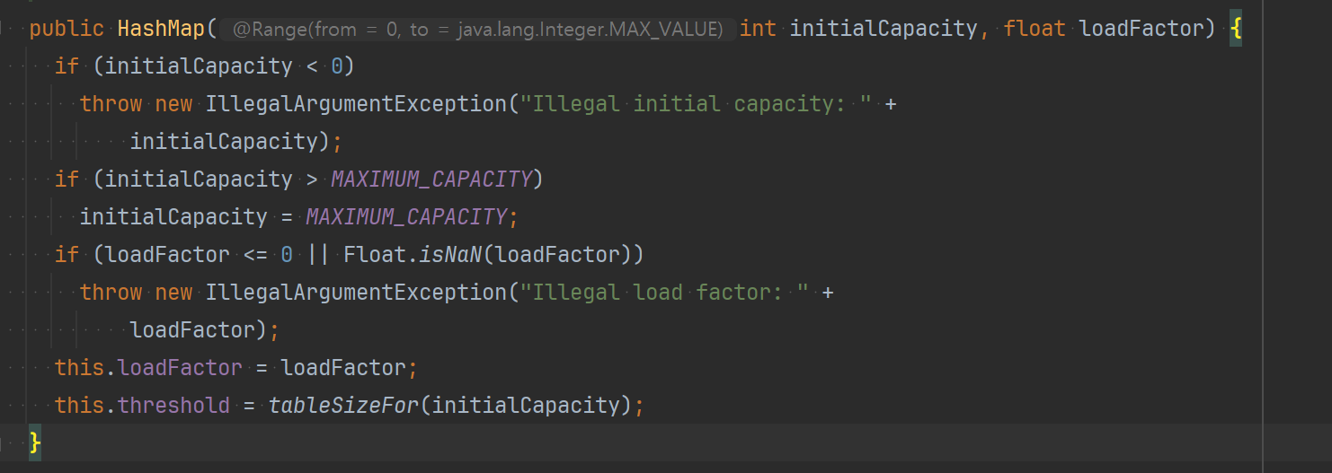Viewport: 1332px width, 473px height.
Task: Click initialCapacity on the left of '= MAXIMUM_CAPACITY'
Action: pyautogui.click(x=173, y=217)
